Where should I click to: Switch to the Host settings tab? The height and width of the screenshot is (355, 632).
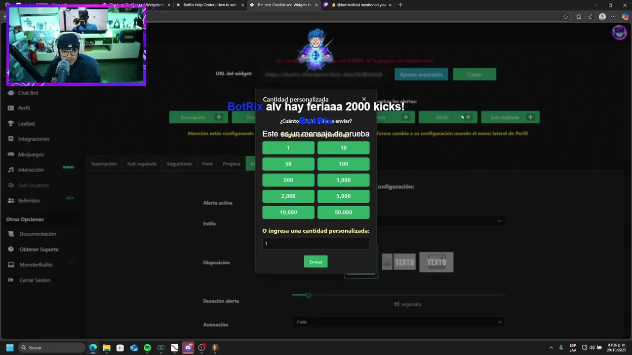click(x=207, y=164)
